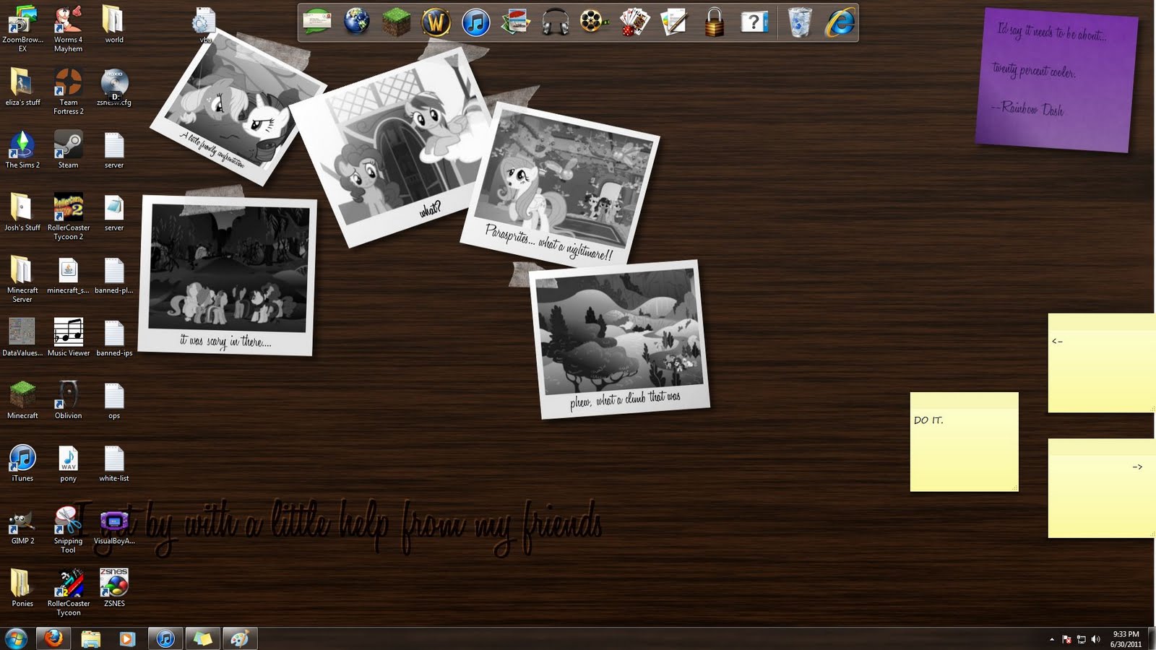Click the padlock icon in the dock

coord(714,22)
